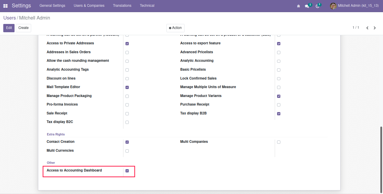Open the Translations menu
Viewport: 383px width, 194px height.
click(x=122, y=6)
